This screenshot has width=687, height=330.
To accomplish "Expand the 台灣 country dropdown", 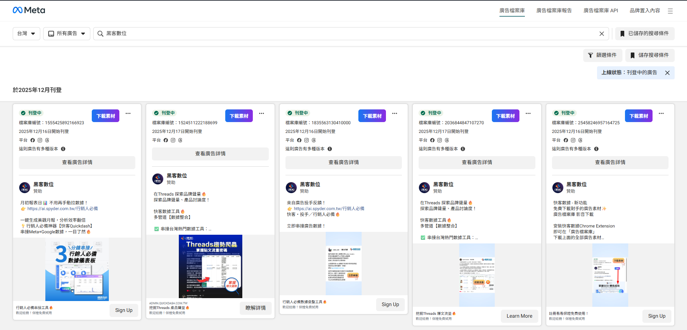I will [26, 34].
